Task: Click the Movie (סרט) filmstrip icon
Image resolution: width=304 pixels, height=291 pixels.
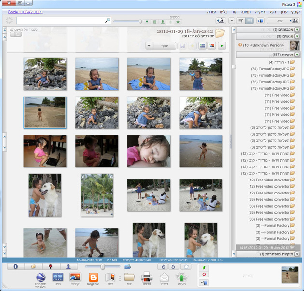Action: (x=58, y=278)
